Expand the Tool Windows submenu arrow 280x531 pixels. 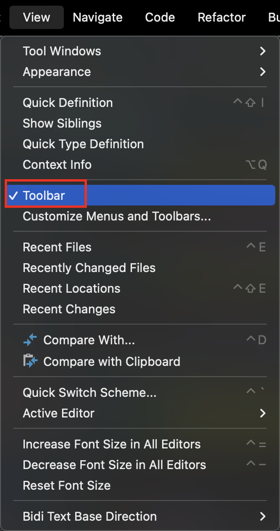tap(262, 51)
